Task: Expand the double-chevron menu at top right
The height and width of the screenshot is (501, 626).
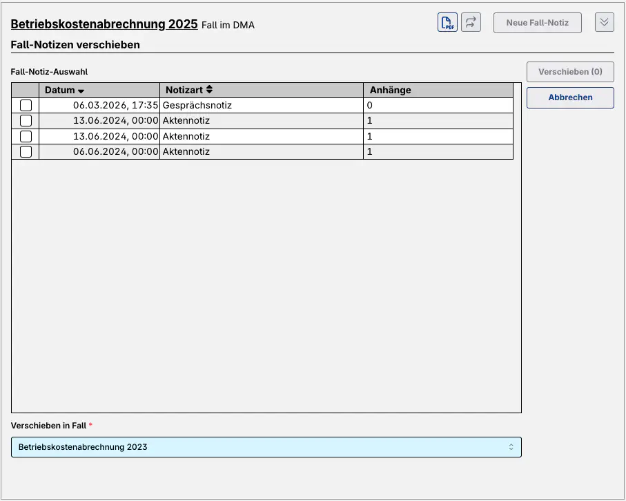Action: [x=604, y=22]
